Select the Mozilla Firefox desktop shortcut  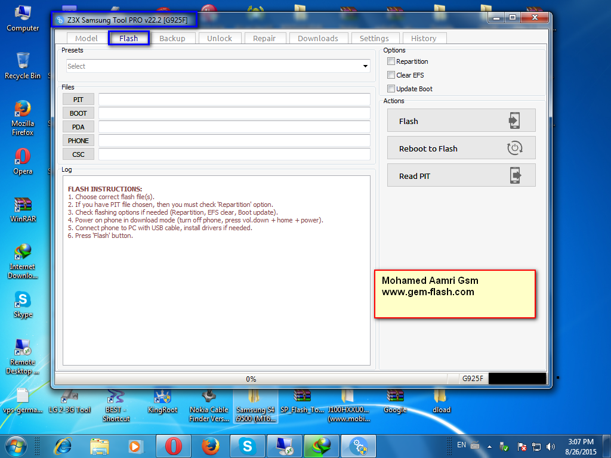(x=23, y=118)
